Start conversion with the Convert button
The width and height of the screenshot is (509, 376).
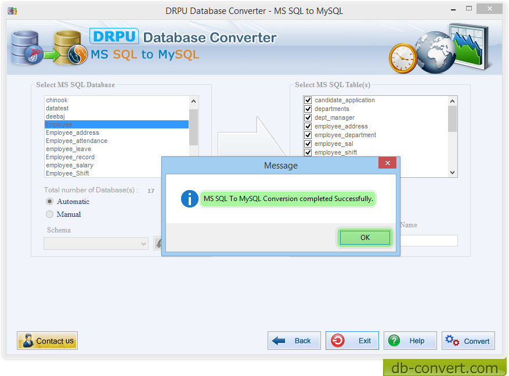[x=468, y=341]
